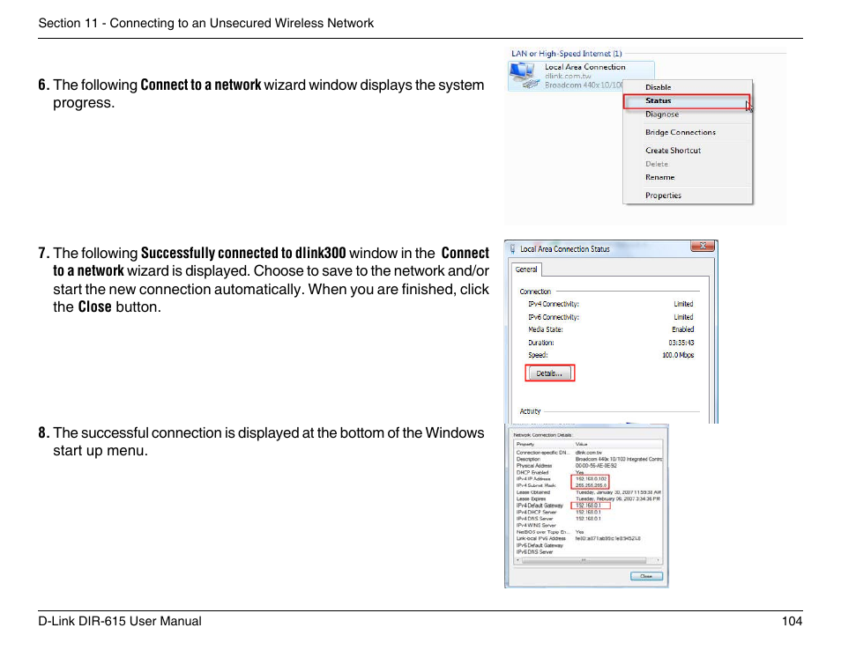Click the Speed 100.0 Mbps value

(x=678, y=355)
